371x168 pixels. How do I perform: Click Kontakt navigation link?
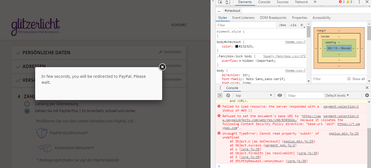tap(179, 25)
